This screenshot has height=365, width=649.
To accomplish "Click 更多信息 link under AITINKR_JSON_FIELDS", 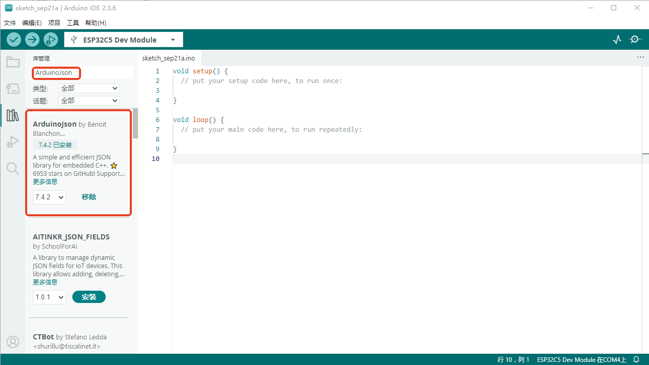I will (45, 282).
